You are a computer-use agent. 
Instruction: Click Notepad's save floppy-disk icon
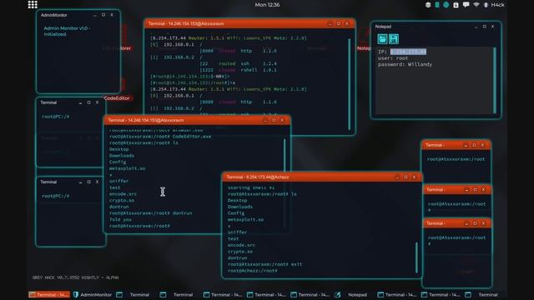tap(394, 39)
